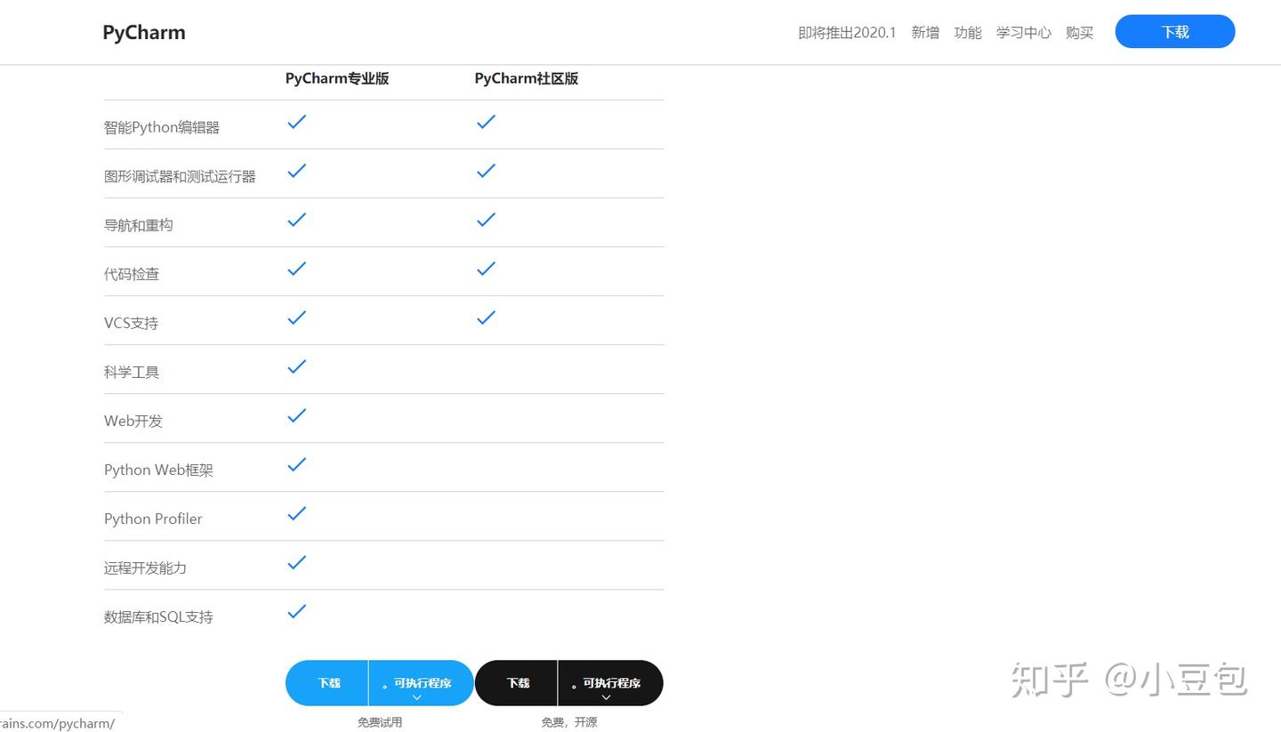Click the 远程开发能力 row label
The width and height of the screenshot is (1281, 732).
146,567
